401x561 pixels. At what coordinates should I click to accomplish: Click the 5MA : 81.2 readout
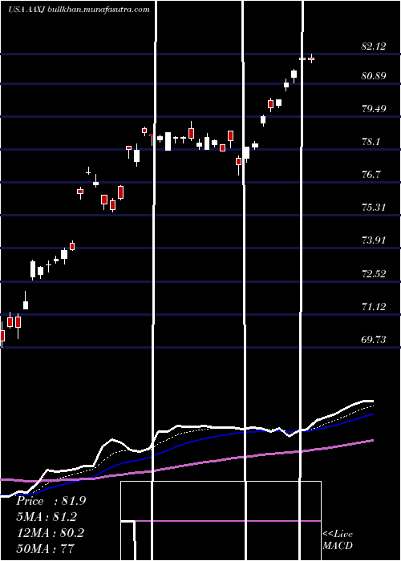coord(47,517)
